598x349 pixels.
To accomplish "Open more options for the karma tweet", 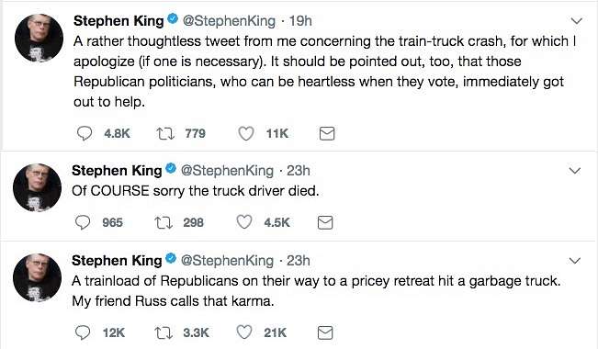I will (x=575, y=261).
